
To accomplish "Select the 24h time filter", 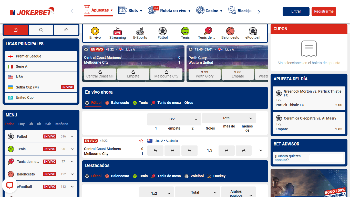I will 48,124.
